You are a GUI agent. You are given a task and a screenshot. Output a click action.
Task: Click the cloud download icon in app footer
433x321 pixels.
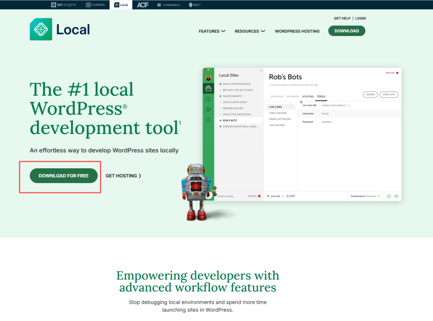388,196
